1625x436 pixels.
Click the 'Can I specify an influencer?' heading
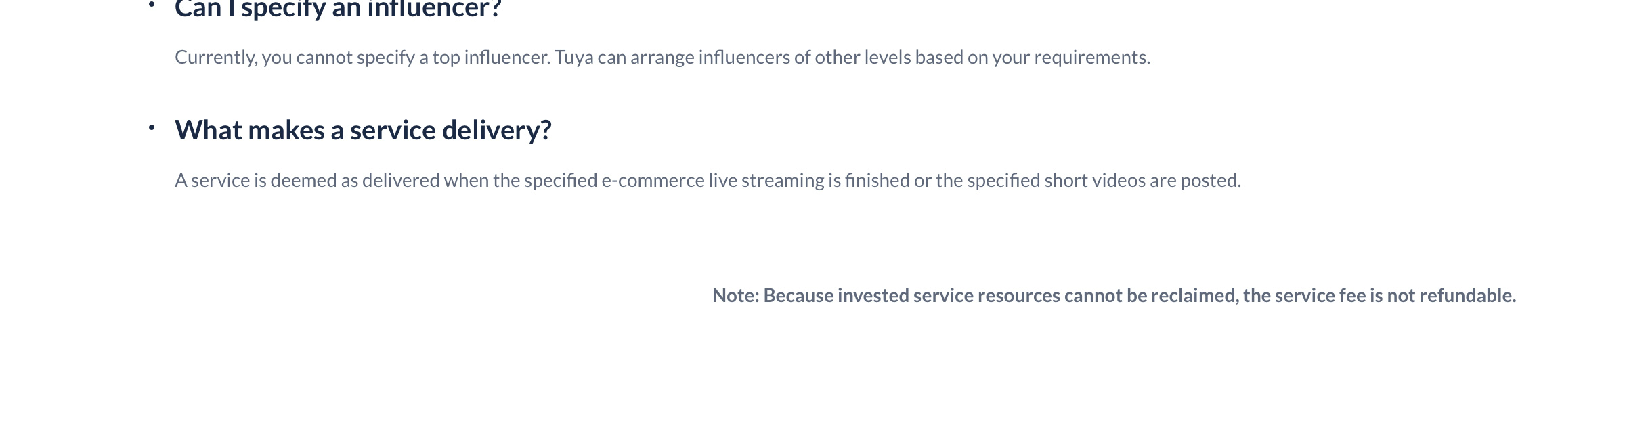[x=338, y=9]
